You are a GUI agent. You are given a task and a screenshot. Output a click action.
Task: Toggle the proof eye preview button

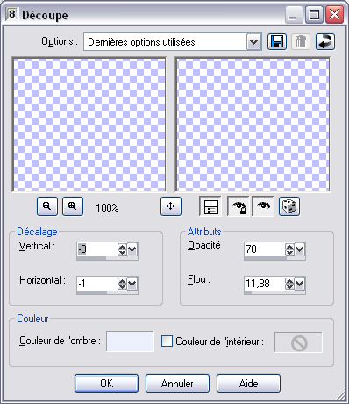point(263,206)
